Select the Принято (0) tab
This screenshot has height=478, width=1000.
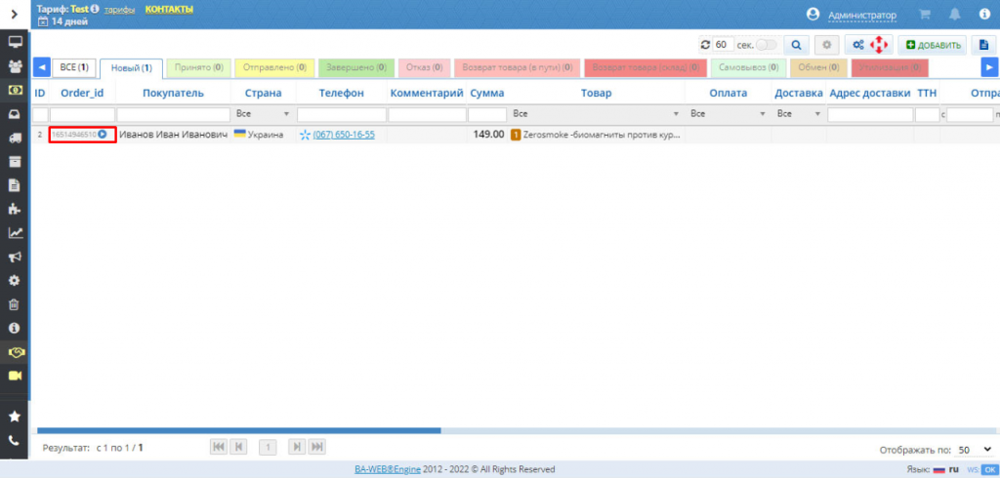point(199,67)
